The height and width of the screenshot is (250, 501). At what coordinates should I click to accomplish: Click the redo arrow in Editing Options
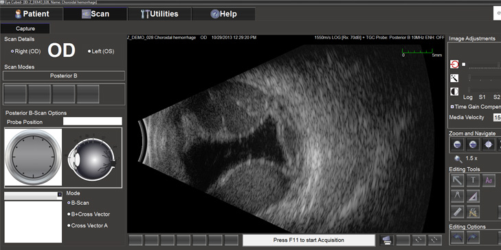pyautogui.click(x=473, y=238)
